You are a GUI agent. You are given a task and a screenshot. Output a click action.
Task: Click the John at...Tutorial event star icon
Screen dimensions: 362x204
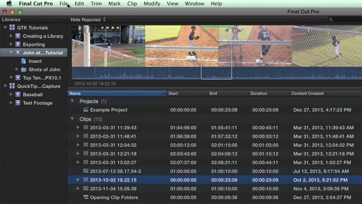pyautogui.click(x=18, y=53)
